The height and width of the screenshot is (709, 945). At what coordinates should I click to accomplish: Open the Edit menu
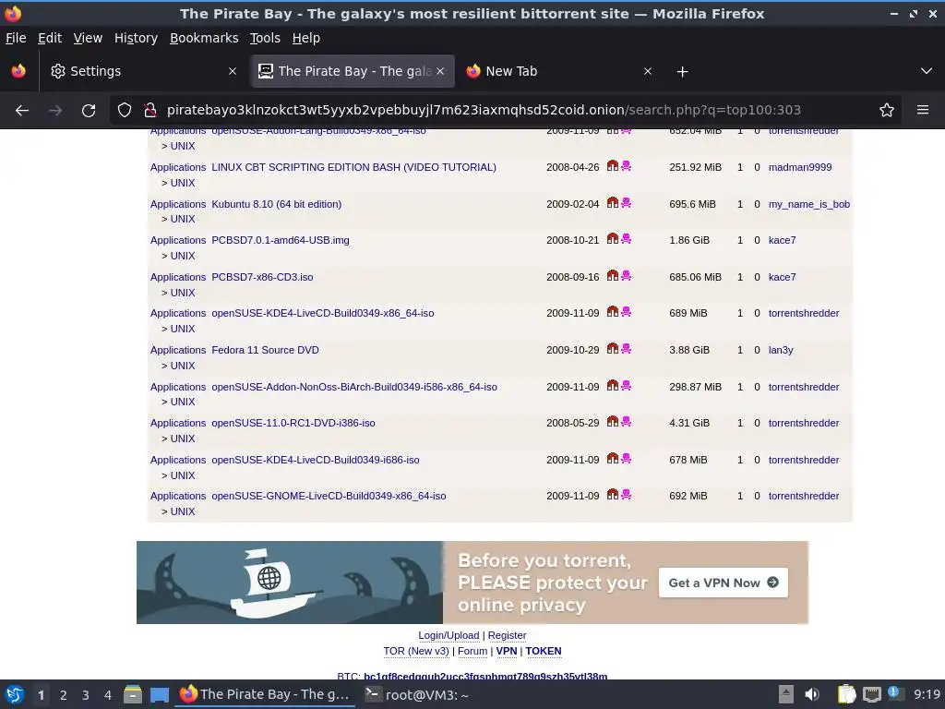[50, 38]
